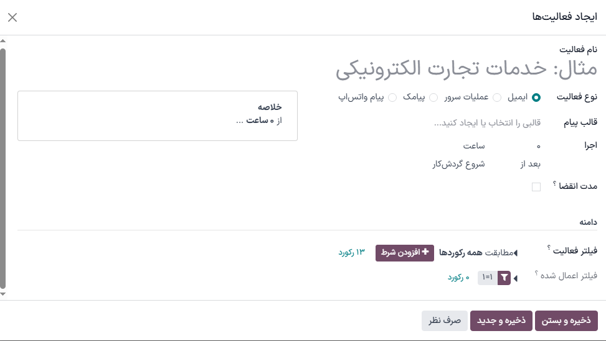Image resolution: width=606 pixels, height=341 pixels.
Task: Expand the applied filter arrow
Action: (515, 278)
